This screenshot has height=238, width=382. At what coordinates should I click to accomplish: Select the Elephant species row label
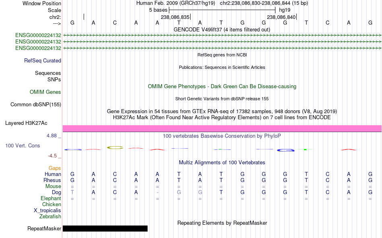pos(51,198)
